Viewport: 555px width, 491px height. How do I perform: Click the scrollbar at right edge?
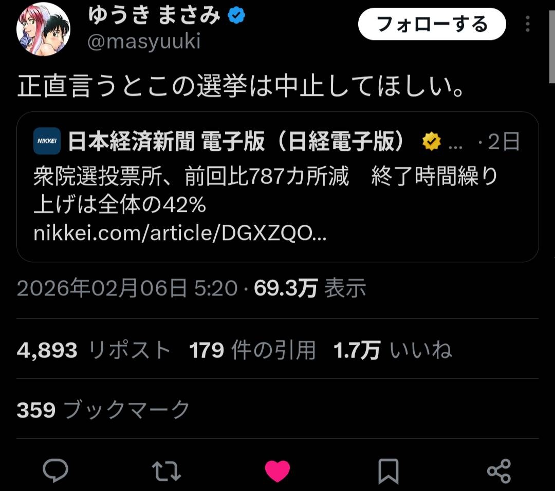(552, 46)
